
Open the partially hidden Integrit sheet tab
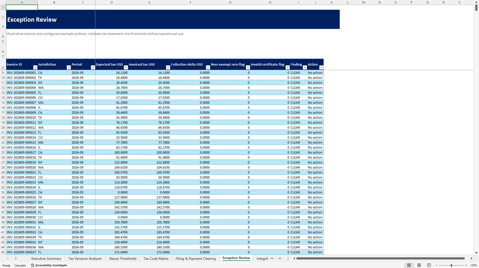(x=262, y=259)
